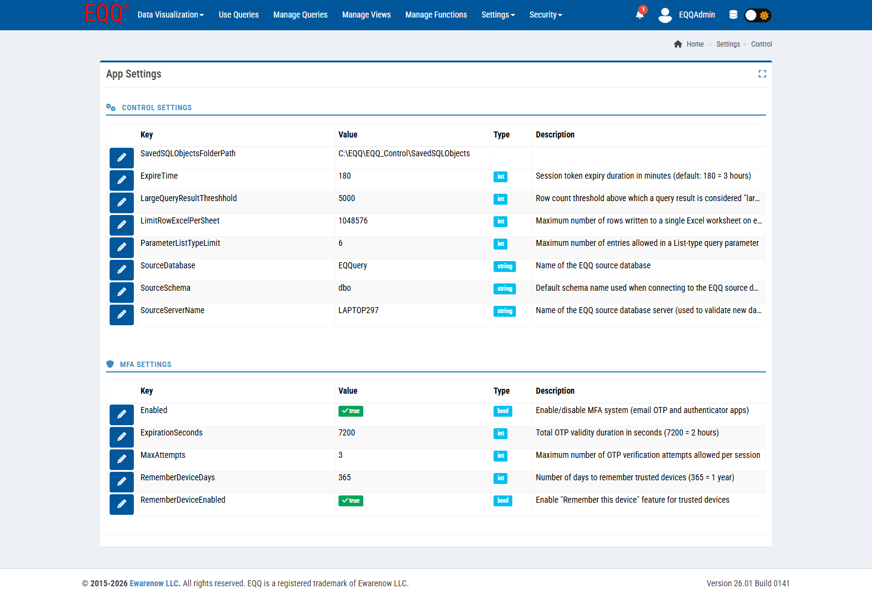Screen dimensions: 872x599
Task: Edit the RememberDeviceDays setting
Action: click(122, 482)
